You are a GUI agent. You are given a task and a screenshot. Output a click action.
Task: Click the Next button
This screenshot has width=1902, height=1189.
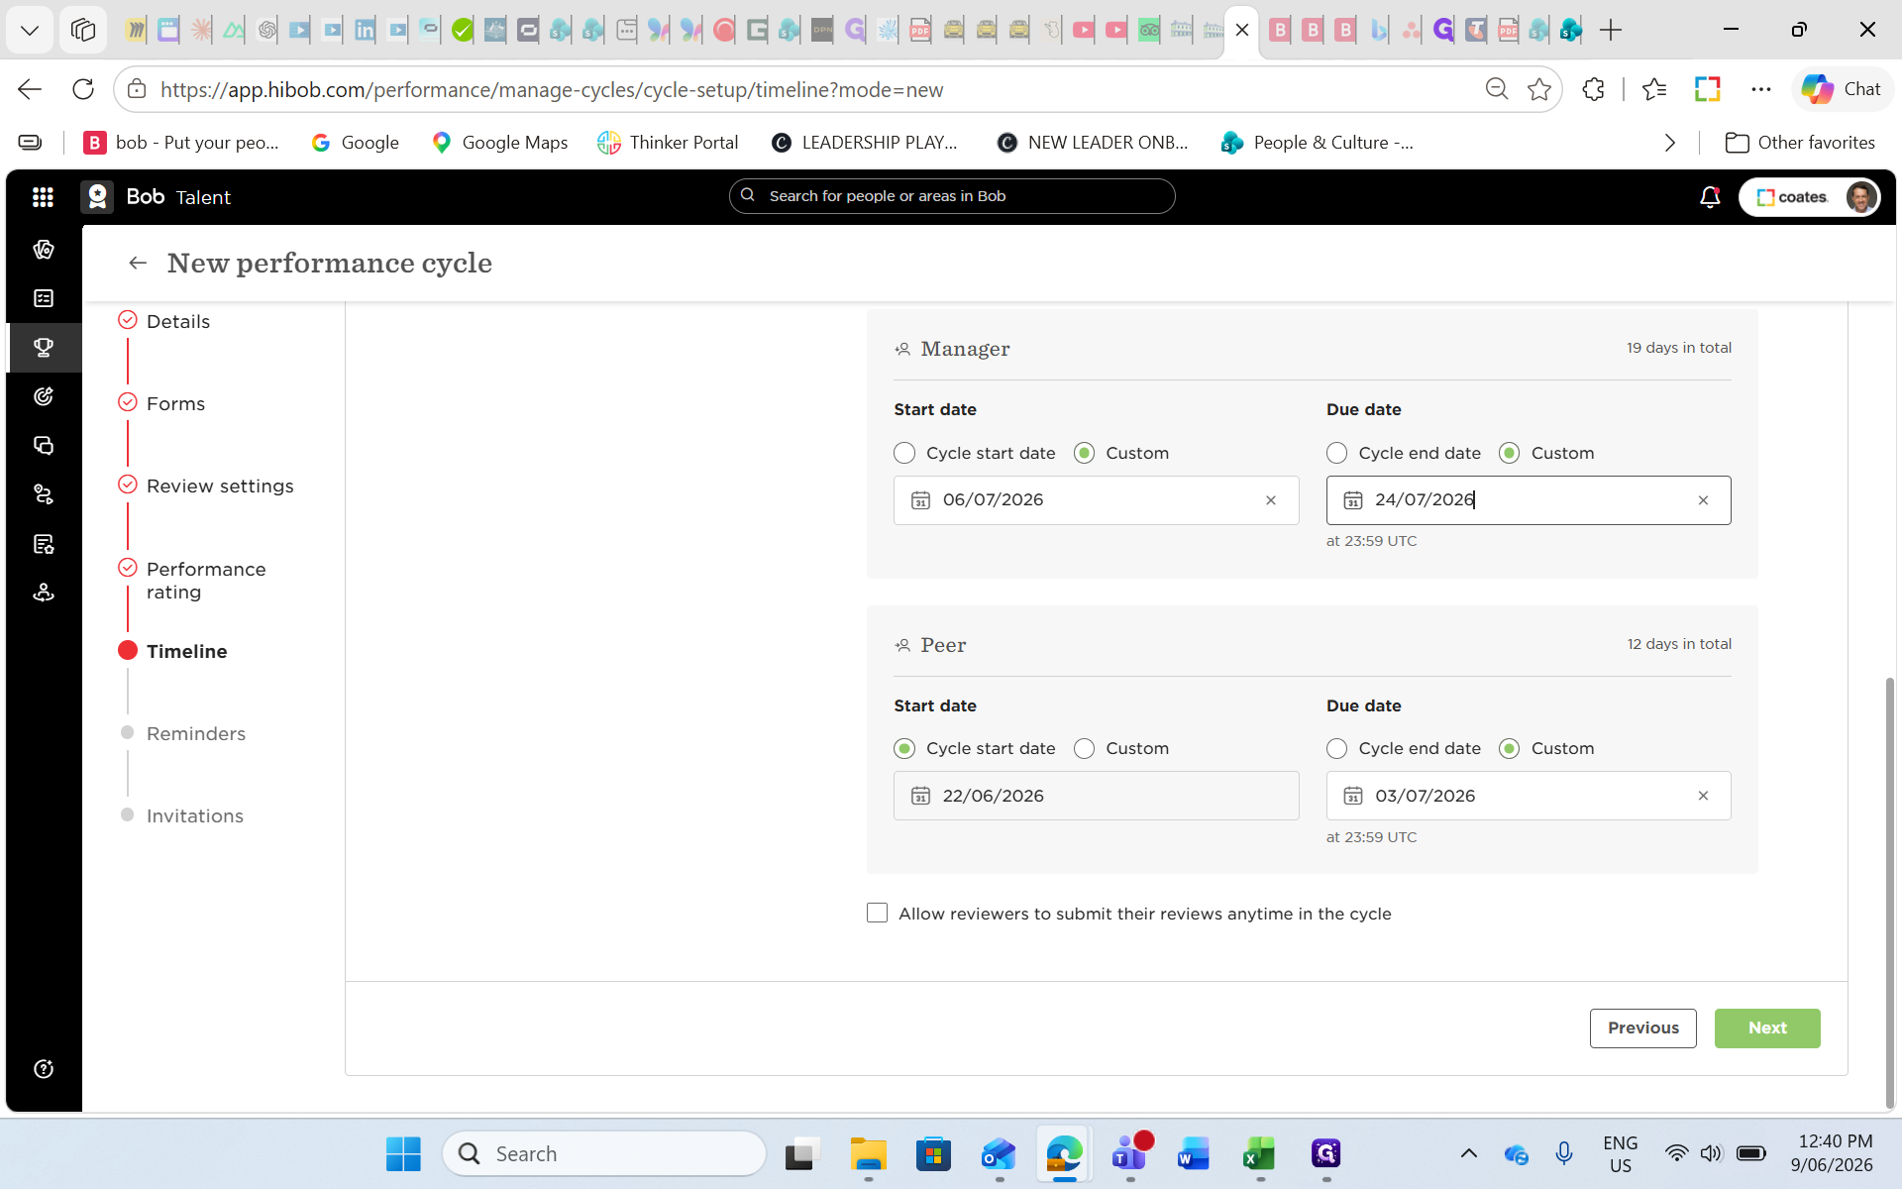1767,1028
